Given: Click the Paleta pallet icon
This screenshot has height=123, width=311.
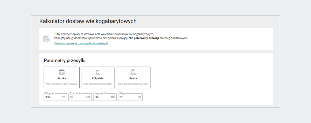Looking at the screenshot, I should pos(133,72).
